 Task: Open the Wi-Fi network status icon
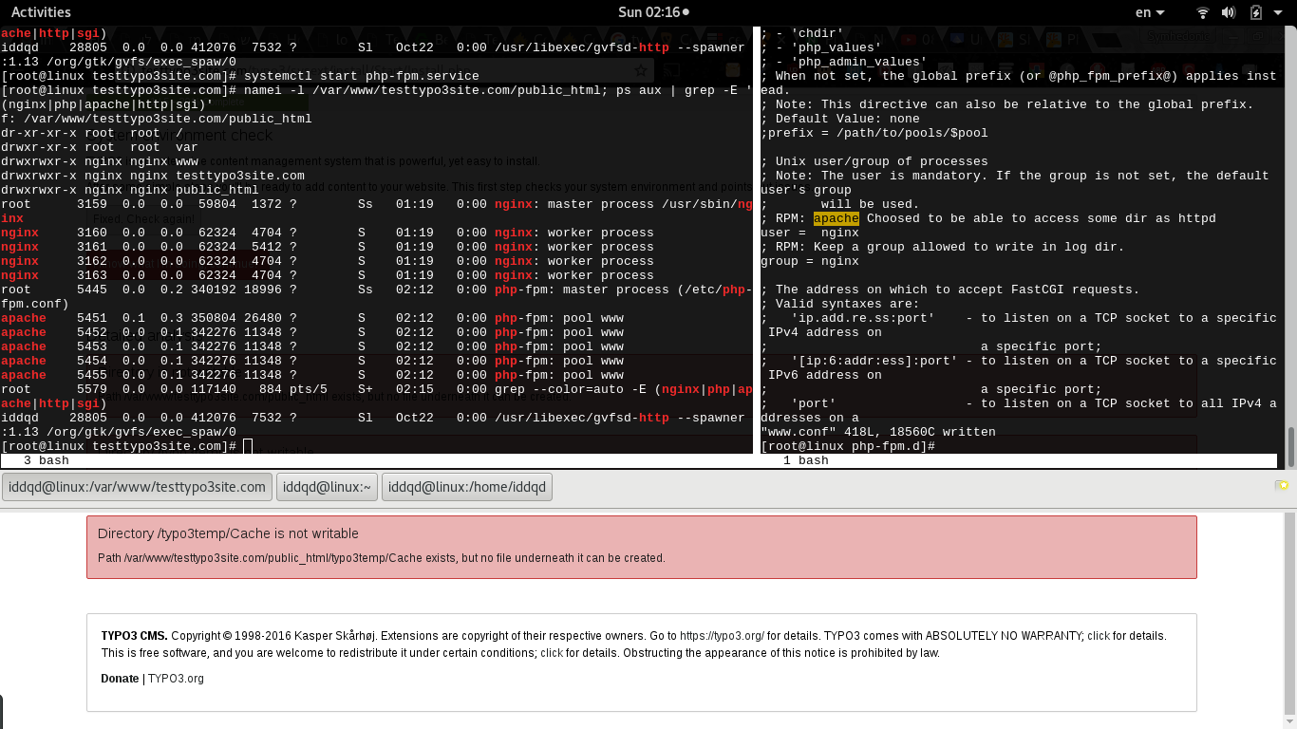[x=1203, y=12]
